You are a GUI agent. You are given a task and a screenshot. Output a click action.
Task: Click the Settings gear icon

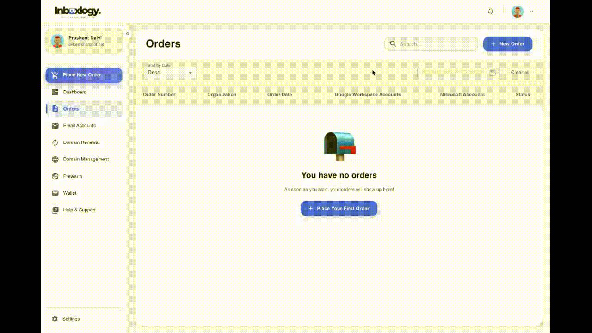click(55, 319)
